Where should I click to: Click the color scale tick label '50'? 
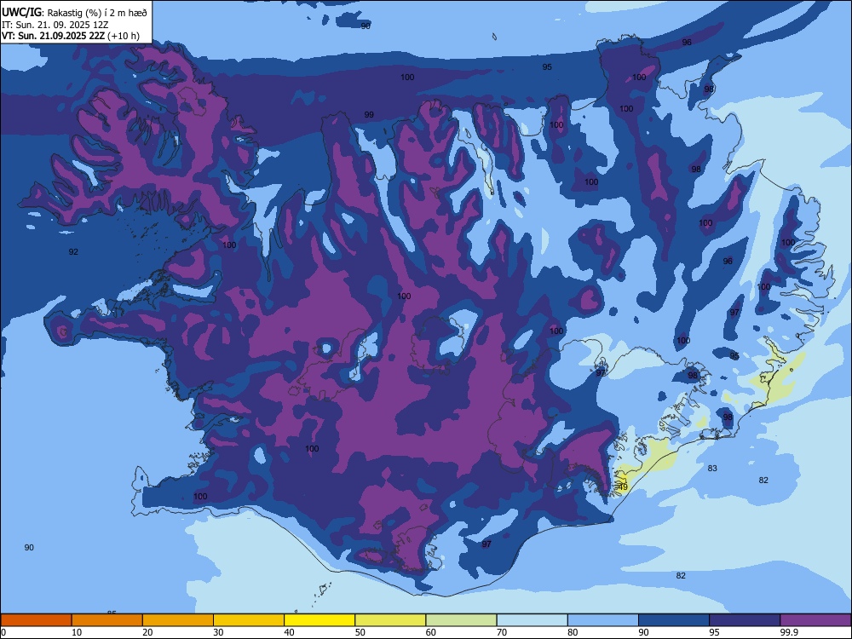click(x=360, y=632)
